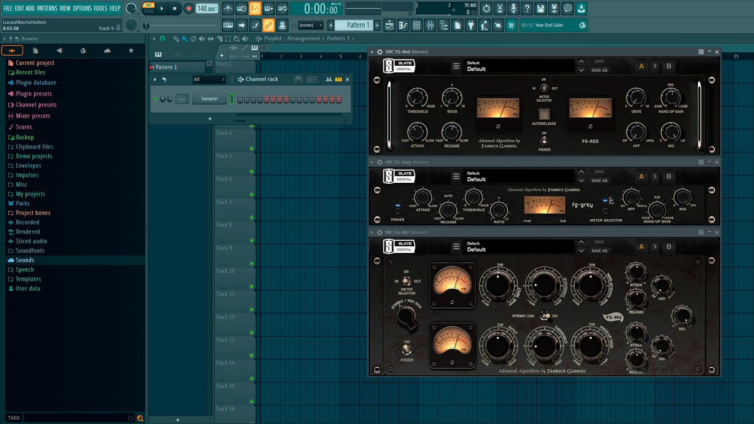Open the shopping cart content library icon

pyautogui.click(x=511, y=25)
